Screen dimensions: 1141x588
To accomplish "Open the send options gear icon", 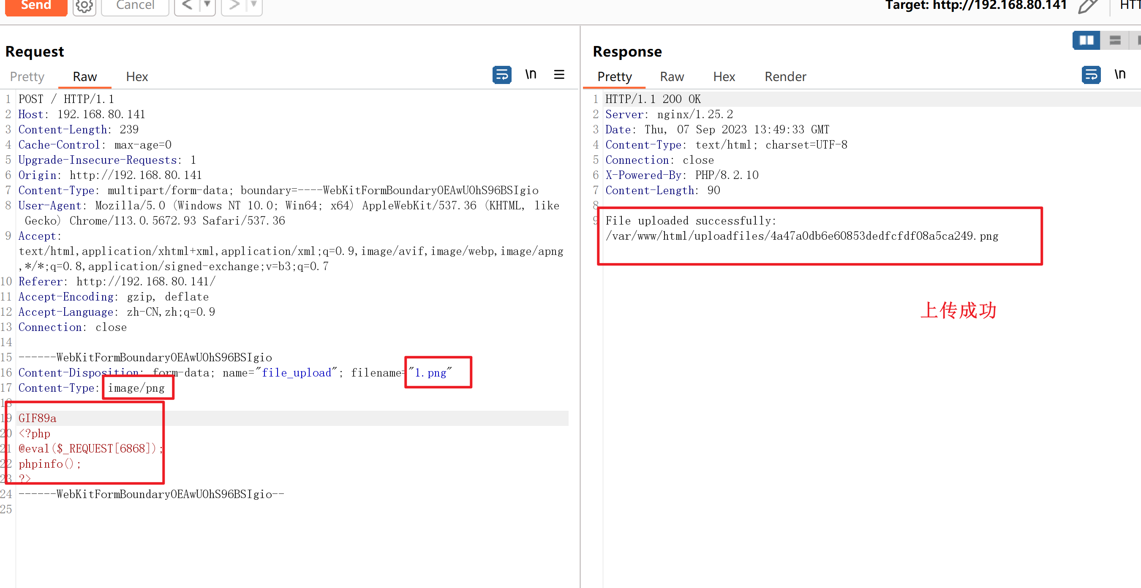I will (84, 6).
